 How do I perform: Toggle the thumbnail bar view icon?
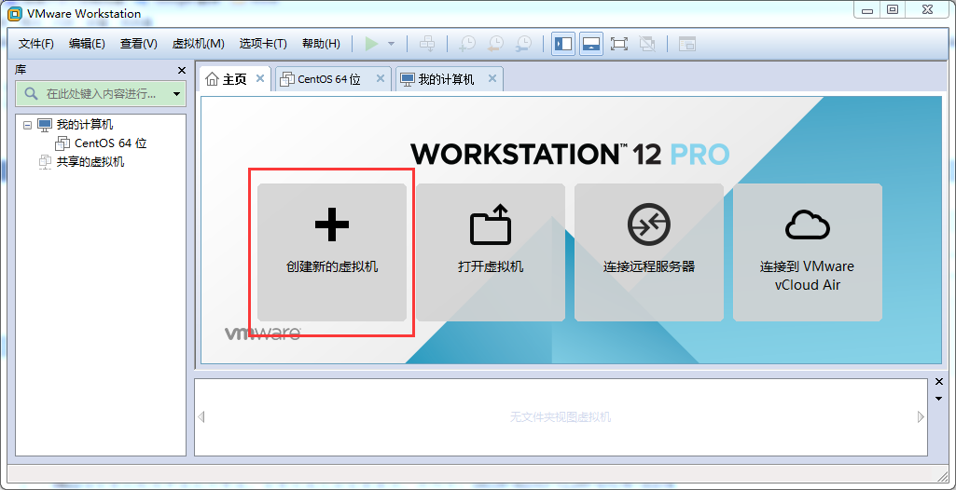[x=590, y=44]
